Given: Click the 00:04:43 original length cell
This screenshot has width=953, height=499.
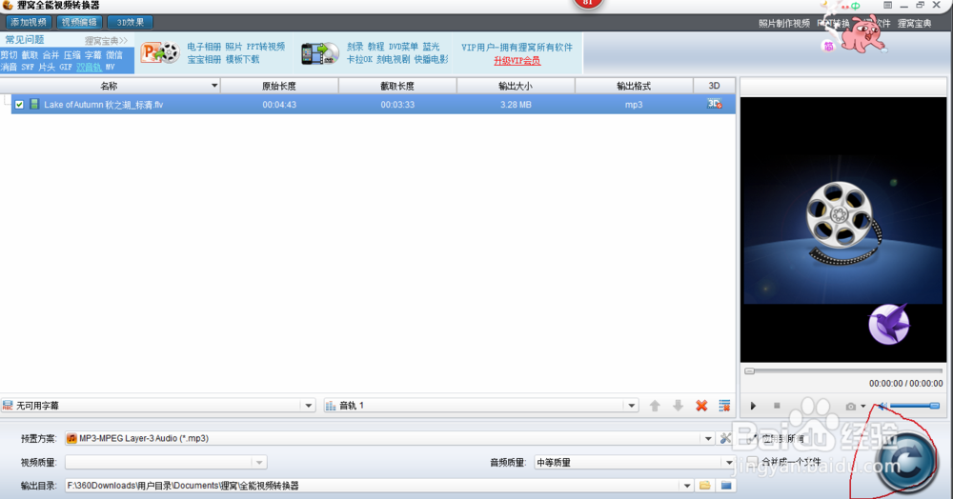Looking at the screenshot, I should (x=279, y=105).
